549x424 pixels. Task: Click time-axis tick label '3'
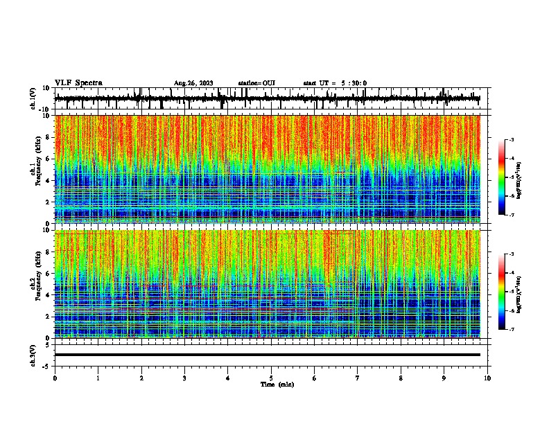[184, 378]
